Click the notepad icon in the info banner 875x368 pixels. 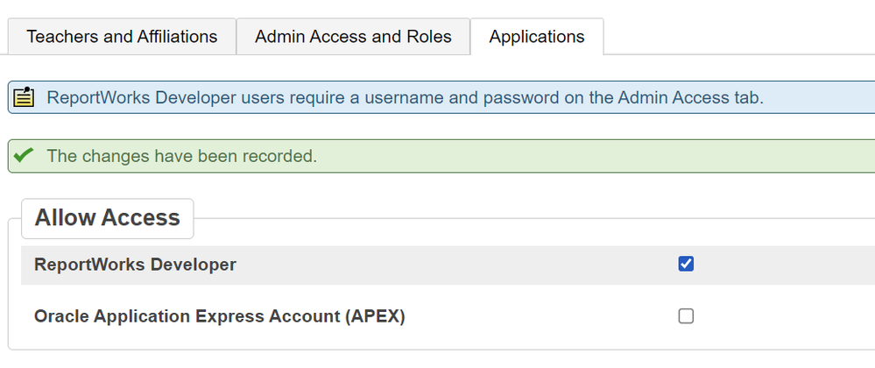(25, 97)
